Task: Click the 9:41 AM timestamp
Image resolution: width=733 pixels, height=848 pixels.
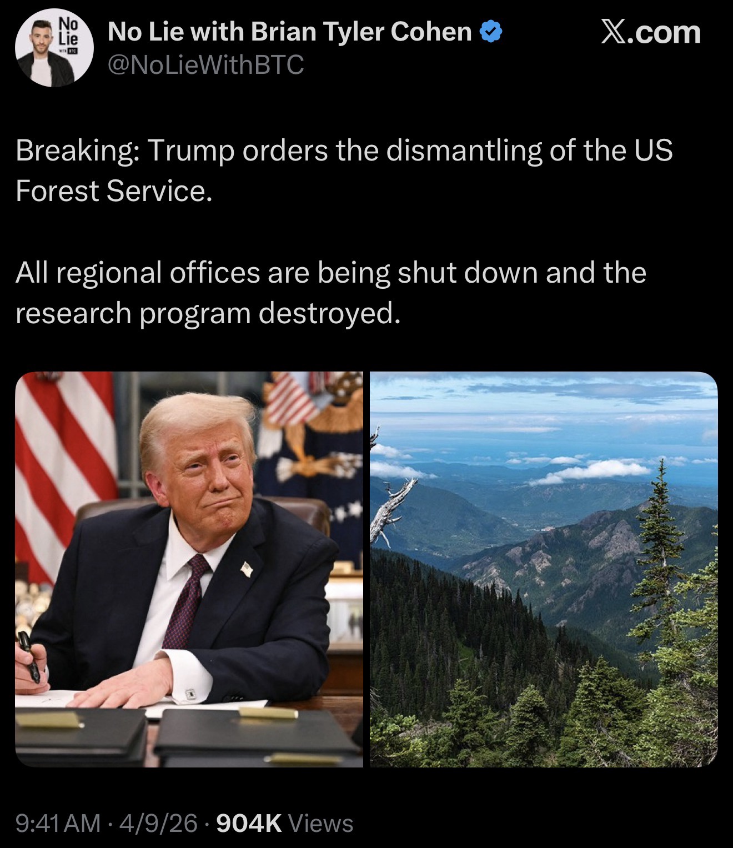Action: 58,823
